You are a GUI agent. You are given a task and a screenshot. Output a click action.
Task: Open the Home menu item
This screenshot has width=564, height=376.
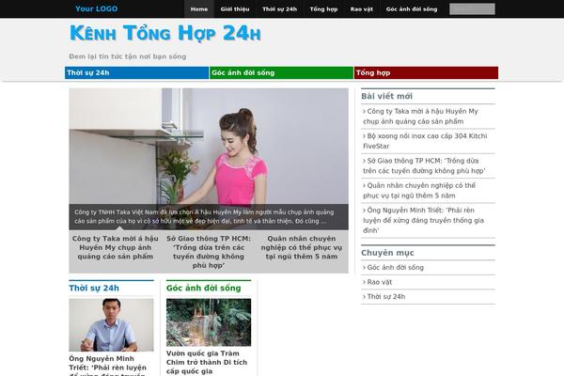199,9
